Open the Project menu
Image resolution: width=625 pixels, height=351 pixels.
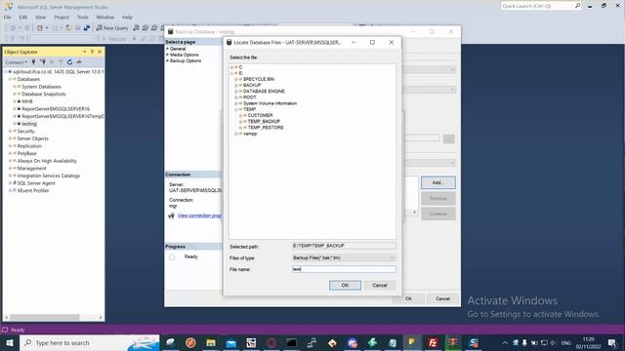click(62, 18)
